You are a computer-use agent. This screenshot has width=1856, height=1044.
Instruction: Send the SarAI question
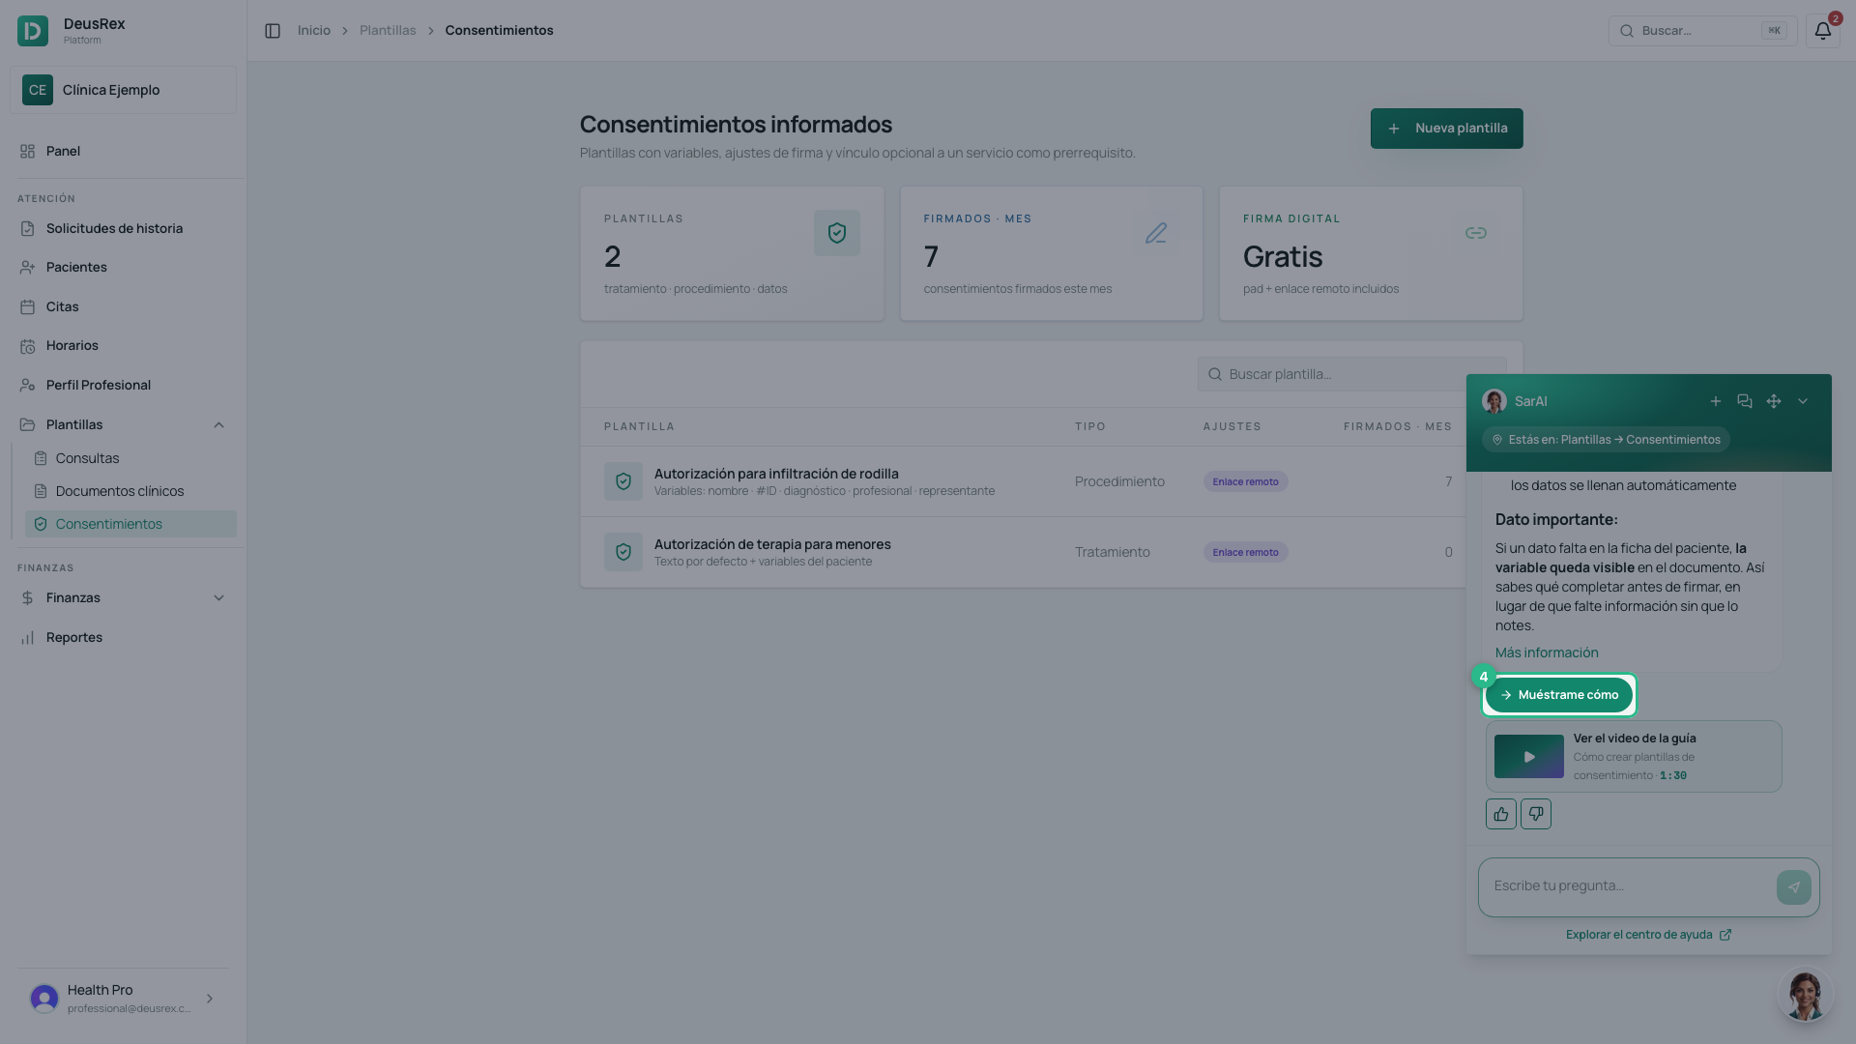point(1794,887)
